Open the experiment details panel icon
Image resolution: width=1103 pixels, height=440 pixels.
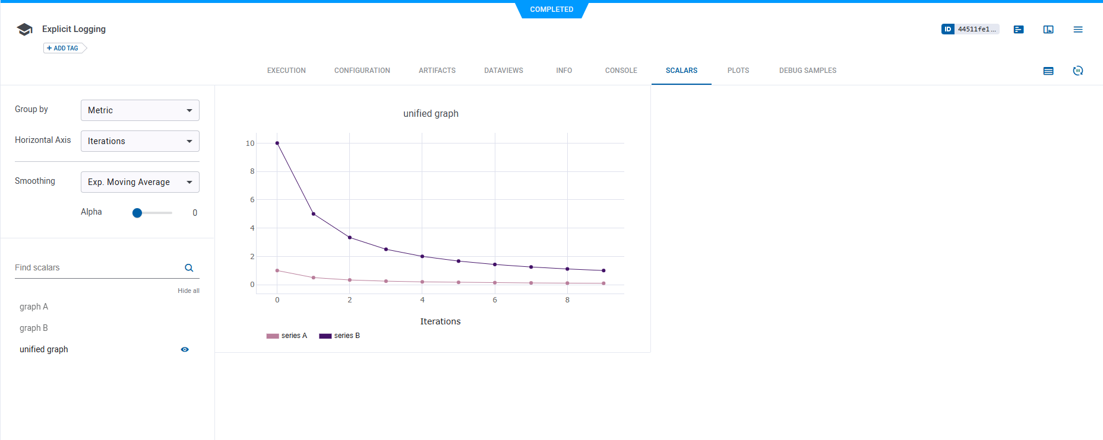tap(1018, 30)
